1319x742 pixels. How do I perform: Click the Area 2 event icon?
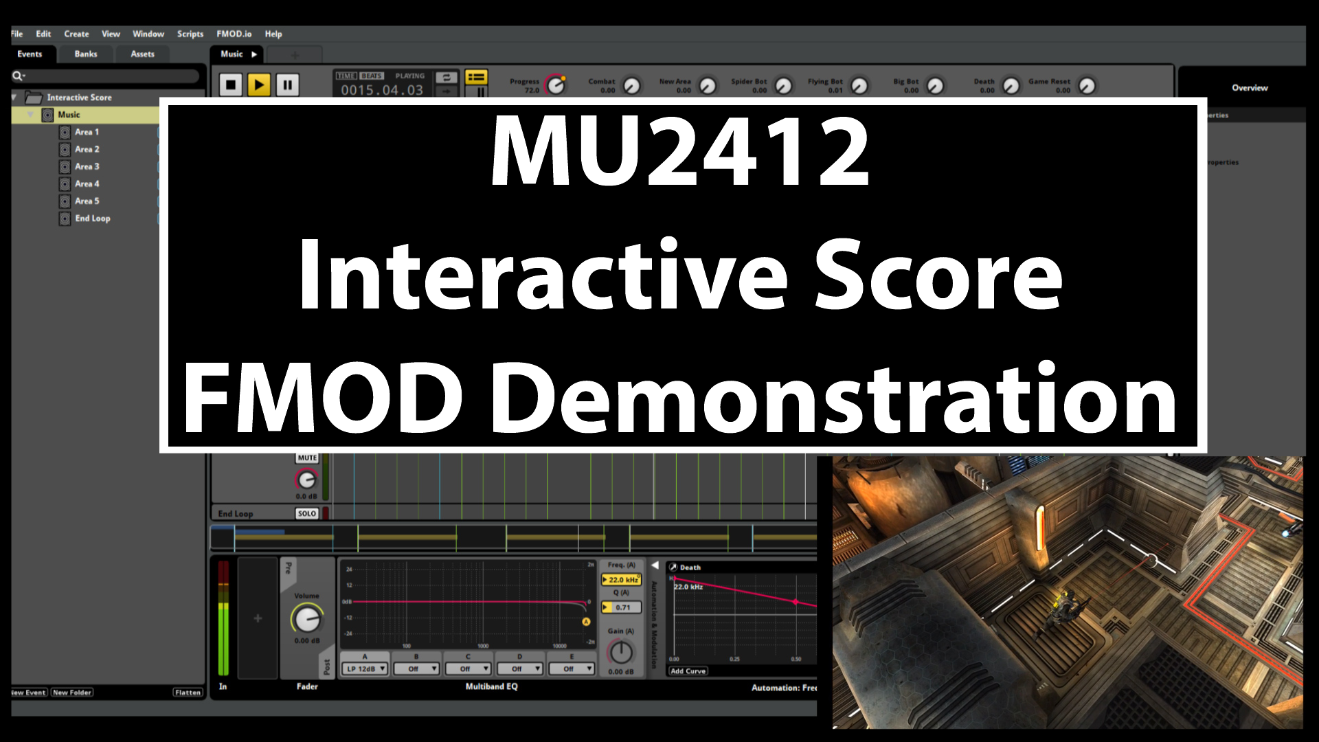click(65, 149)
